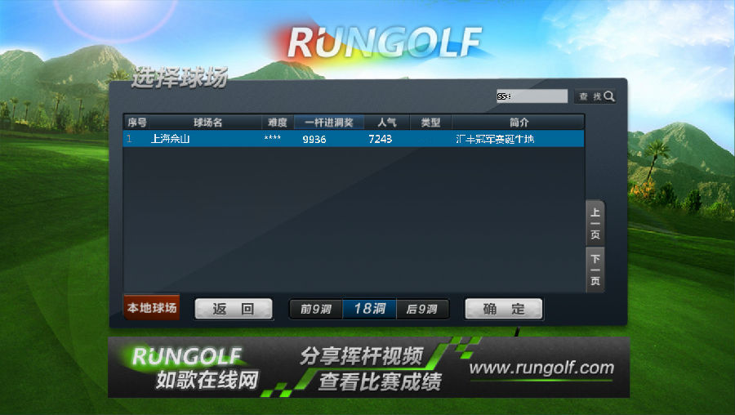Click the 难度 difficulty column header
The height and width of the screenshot is (415, 735).
(x=277, y=123)
